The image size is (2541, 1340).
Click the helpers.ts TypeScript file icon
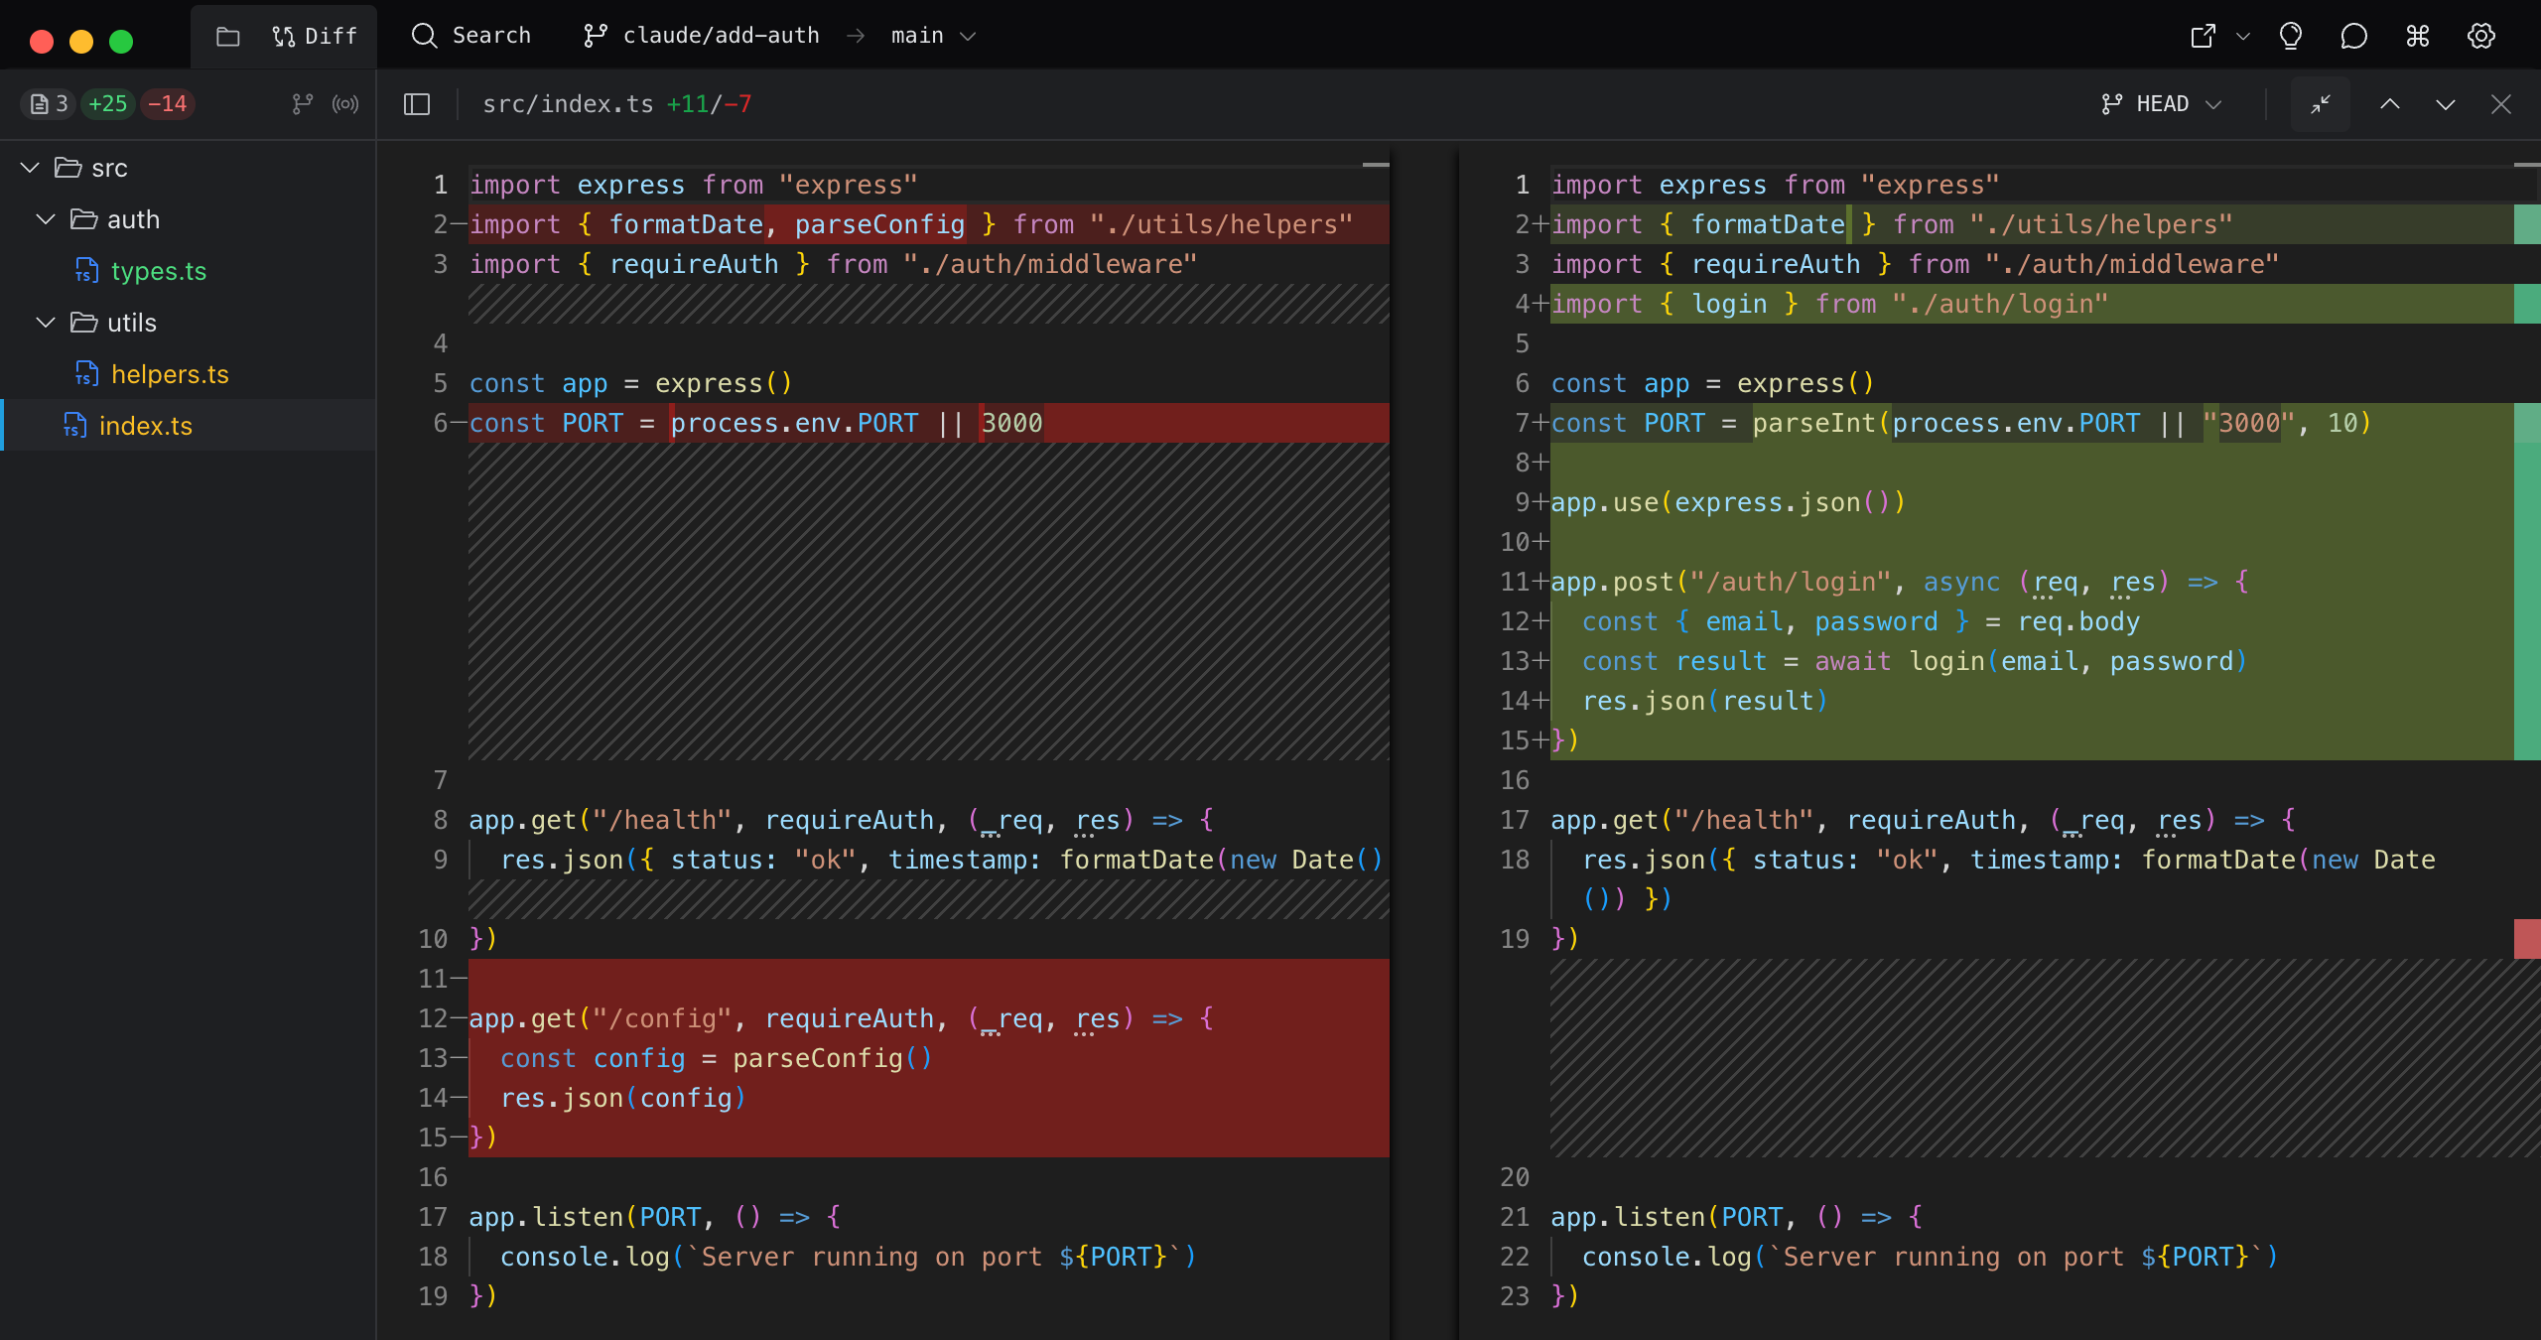tap(87, 374)
